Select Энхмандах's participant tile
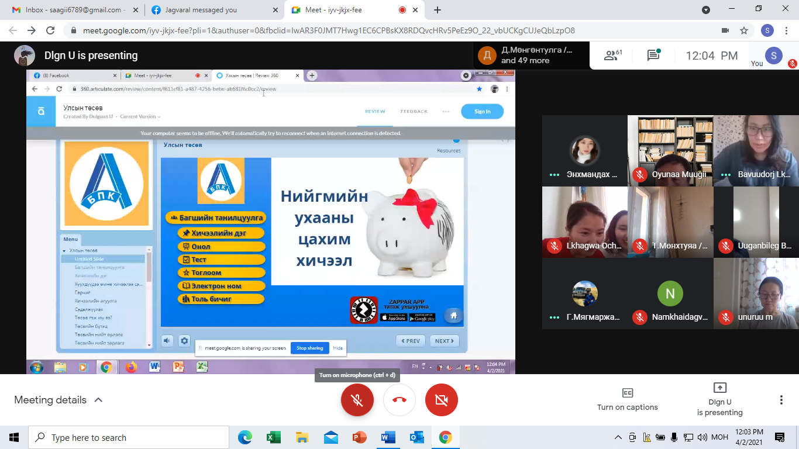The width and height of the screenshot is (799, 449). (584, 151)
